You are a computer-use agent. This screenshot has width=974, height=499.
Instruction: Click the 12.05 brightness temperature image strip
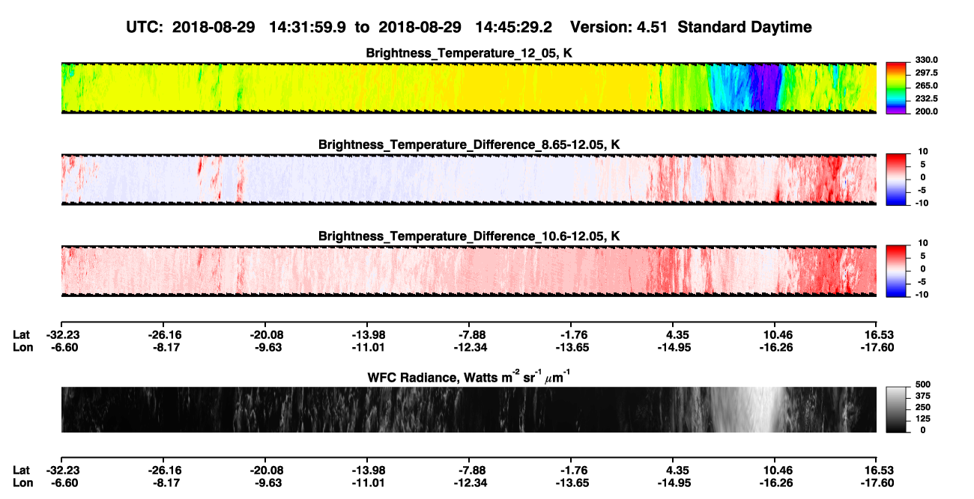(468, 88)
